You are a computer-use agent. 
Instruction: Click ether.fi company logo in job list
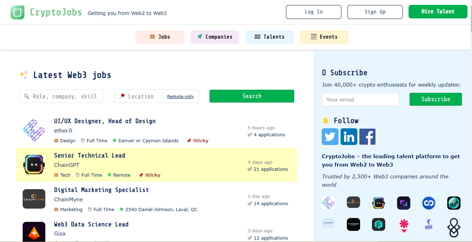(x=34, y=130)
